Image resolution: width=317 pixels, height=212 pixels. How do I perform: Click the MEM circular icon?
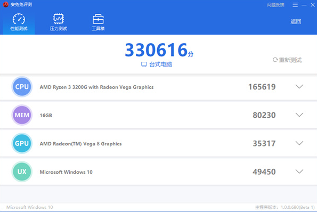click(x=22, y=115)
